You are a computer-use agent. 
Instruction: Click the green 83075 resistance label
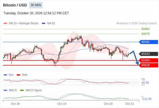146,34
